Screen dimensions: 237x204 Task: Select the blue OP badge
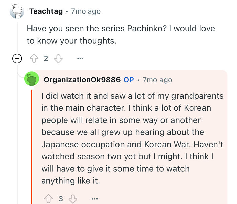[129, 80]
